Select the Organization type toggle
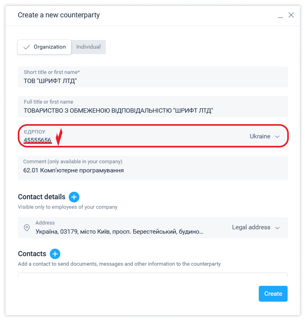Screen dimensions: 305x321 pyautogui.click(x=45, y=47)
